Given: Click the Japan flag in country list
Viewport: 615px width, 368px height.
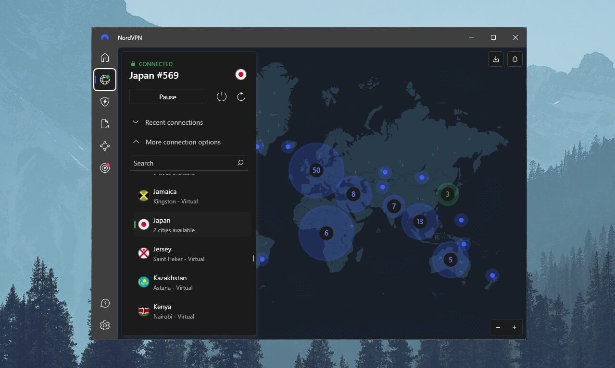Looking at the screenshot, I should coord(143,225).
